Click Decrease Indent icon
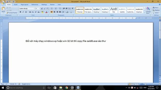The width and height of the screenshot is (161, 90). pos(64,8)
